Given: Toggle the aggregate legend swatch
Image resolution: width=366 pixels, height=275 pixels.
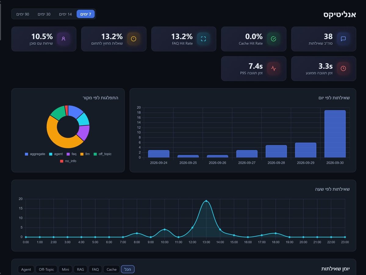Looking at the screenshot, I should click(27, 154).
